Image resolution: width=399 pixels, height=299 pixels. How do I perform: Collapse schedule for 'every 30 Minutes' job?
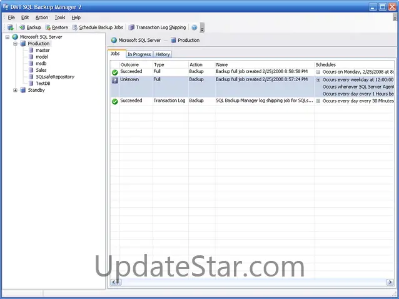(318, 101)
